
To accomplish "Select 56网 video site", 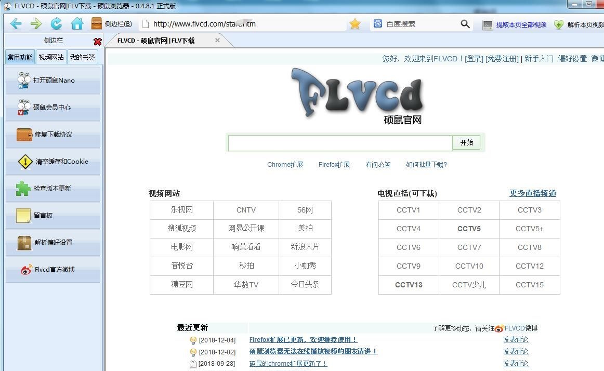I will (x=305, y=210).
